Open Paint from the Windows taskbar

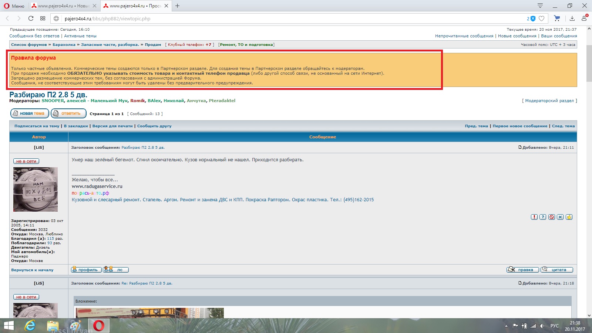coord(75,326)
